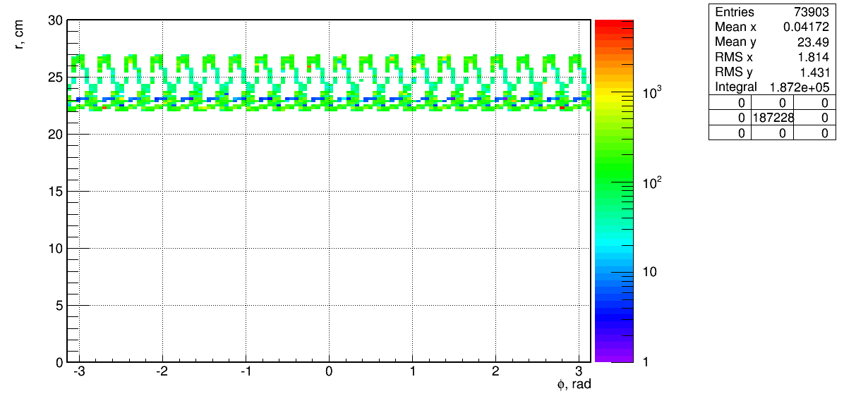Click the y-axis label 5
The height and width of the screenshot is (403, 844).
click(x=60, y=305)
